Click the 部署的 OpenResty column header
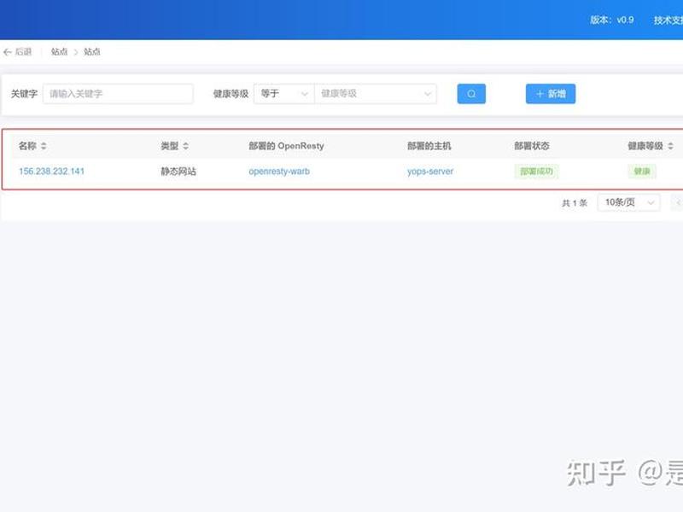Viewport: 683px width, 512px height. 286,146
